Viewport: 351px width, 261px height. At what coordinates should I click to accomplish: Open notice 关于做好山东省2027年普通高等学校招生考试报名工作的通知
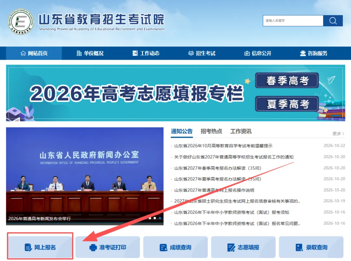234,157
